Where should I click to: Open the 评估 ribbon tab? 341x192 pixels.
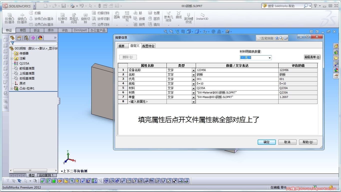point(65,30)
